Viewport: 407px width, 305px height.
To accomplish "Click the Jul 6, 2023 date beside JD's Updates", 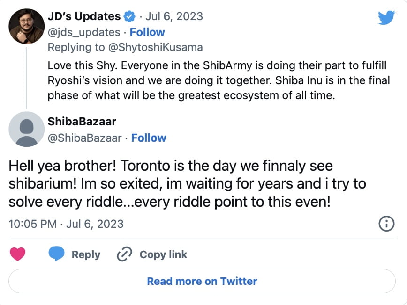I will 174,16.
